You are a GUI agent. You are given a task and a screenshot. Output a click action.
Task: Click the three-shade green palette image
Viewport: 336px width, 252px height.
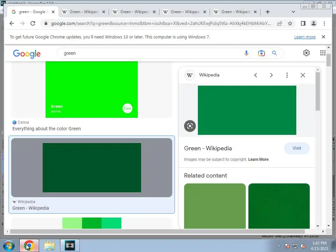click(92, 223)
